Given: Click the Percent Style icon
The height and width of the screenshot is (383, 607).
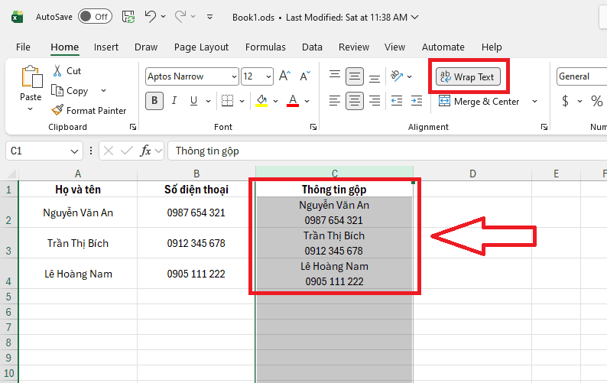Looking at the screenshot, I should coord(596,101).
